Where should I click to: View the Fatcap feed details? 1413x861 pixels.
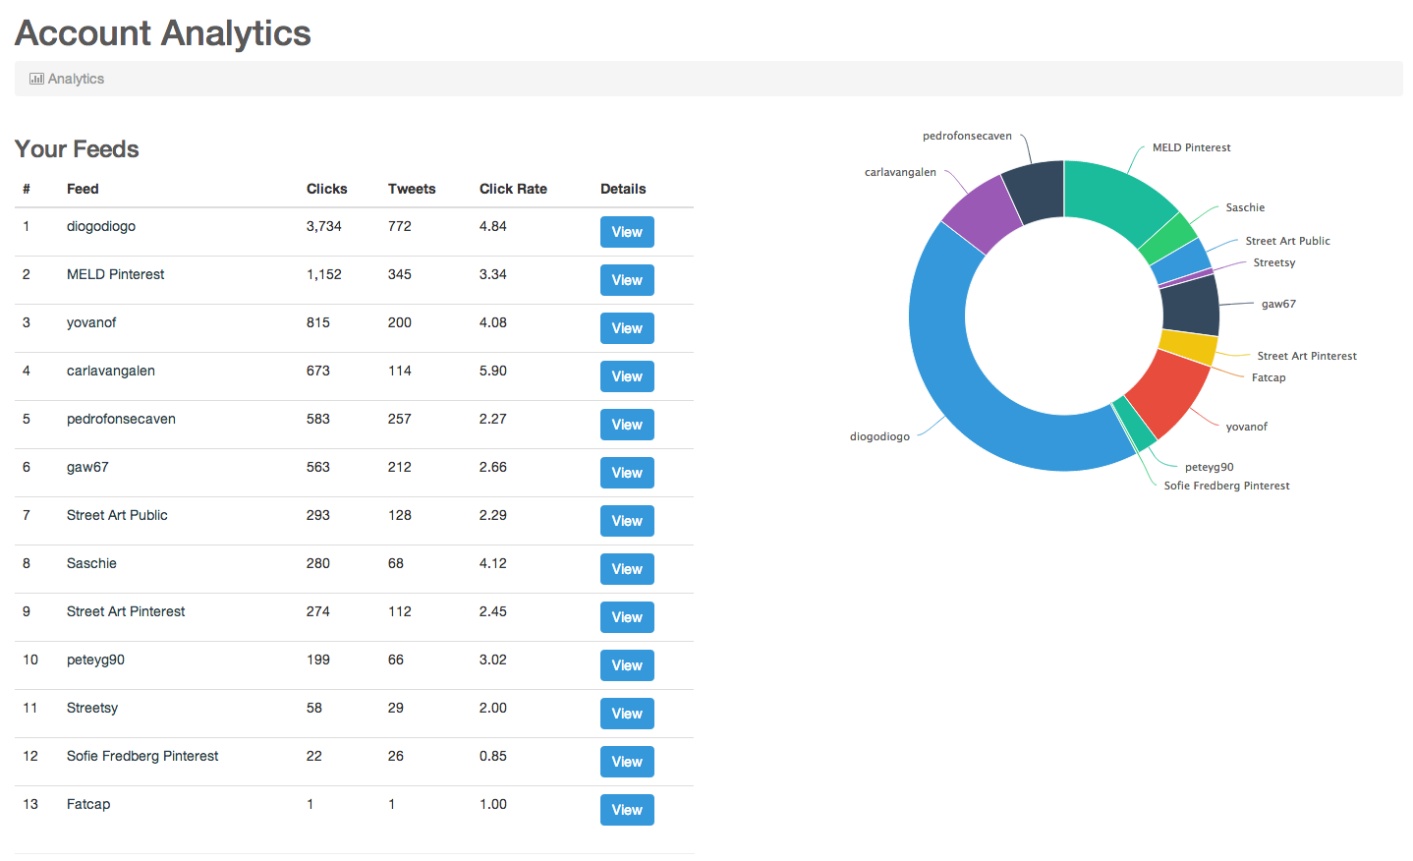[626, 810]
